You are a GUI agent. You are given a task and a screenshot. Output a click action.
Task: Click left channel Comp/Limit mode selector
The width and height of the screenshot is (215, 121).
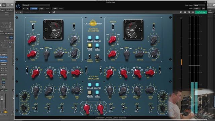tap(46, 54)
